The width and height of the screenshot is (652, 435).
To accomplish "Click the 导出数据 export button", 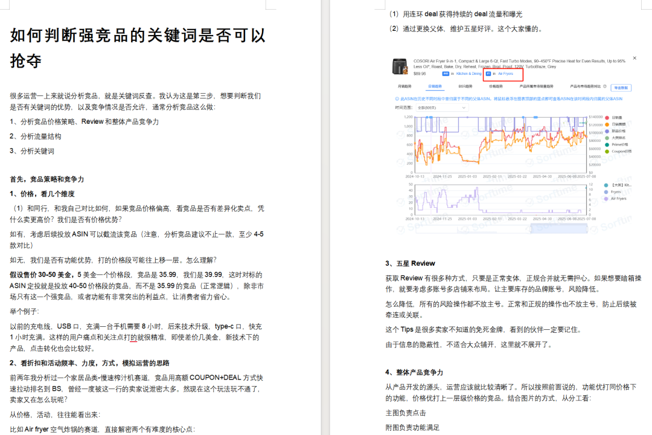I will coord(621,88).
